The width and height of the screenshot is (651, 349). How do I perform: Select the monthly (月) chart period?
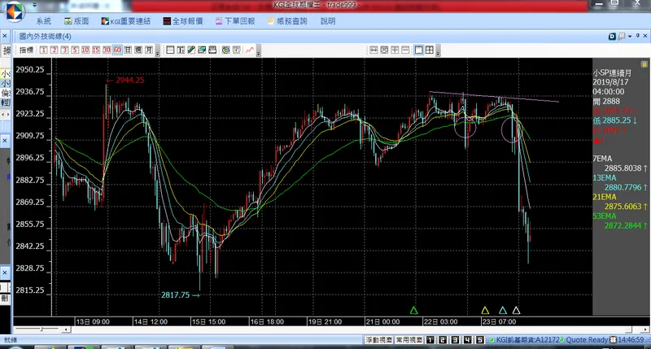[149, 50]
